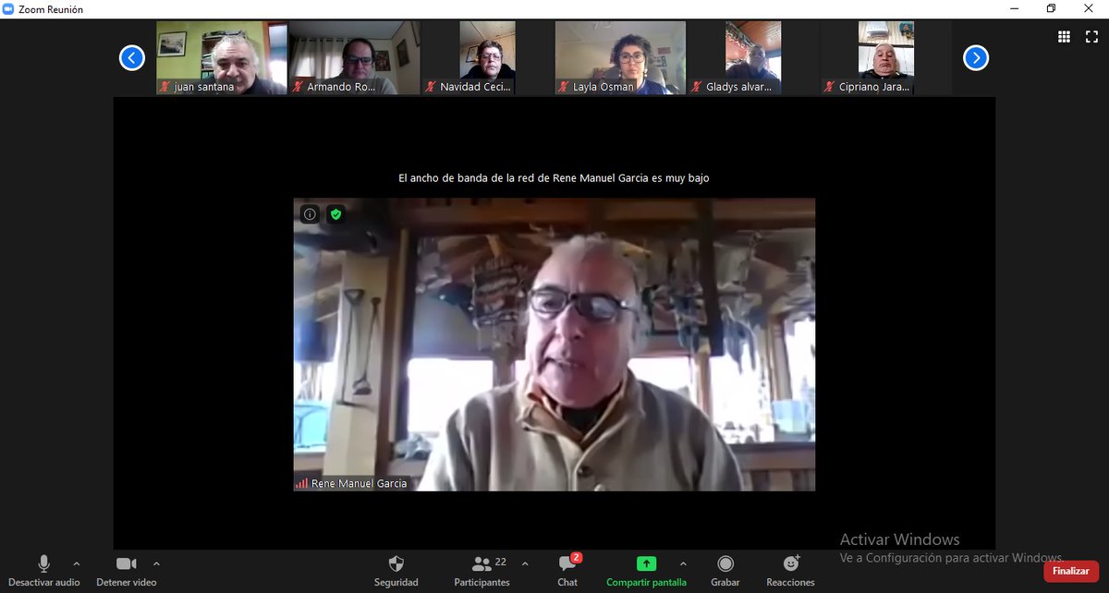Enter full screen mode icon
The width and height of the screenshot is (1109, 593).
(1091, 37)
